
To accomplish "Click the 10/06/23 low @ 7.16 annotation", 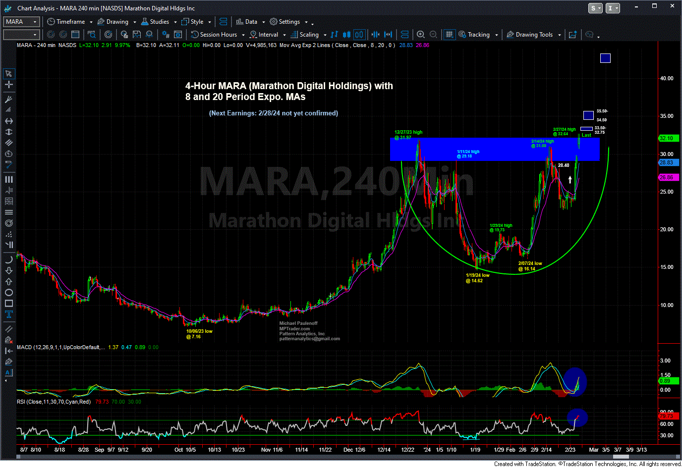I will click(x=199, y=334).
